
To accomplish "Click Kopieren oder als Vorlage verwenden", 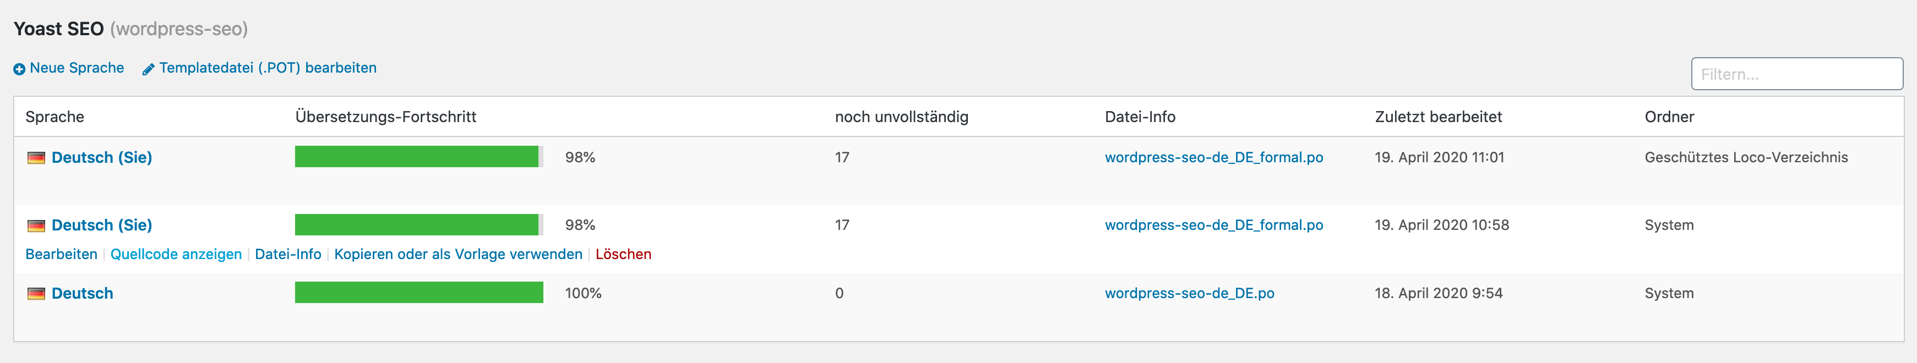I will 459,255.
